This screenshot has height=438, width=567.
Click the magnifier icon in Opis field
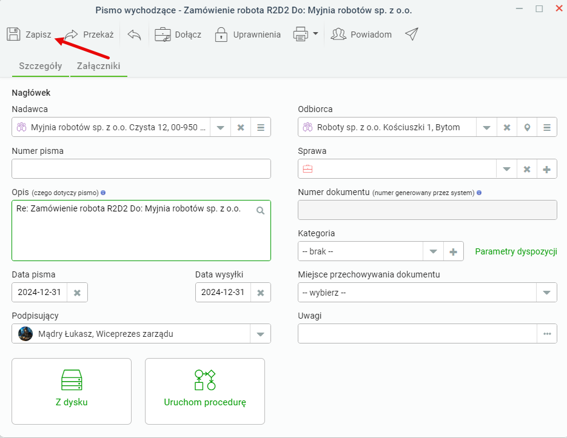click(260, 210)
